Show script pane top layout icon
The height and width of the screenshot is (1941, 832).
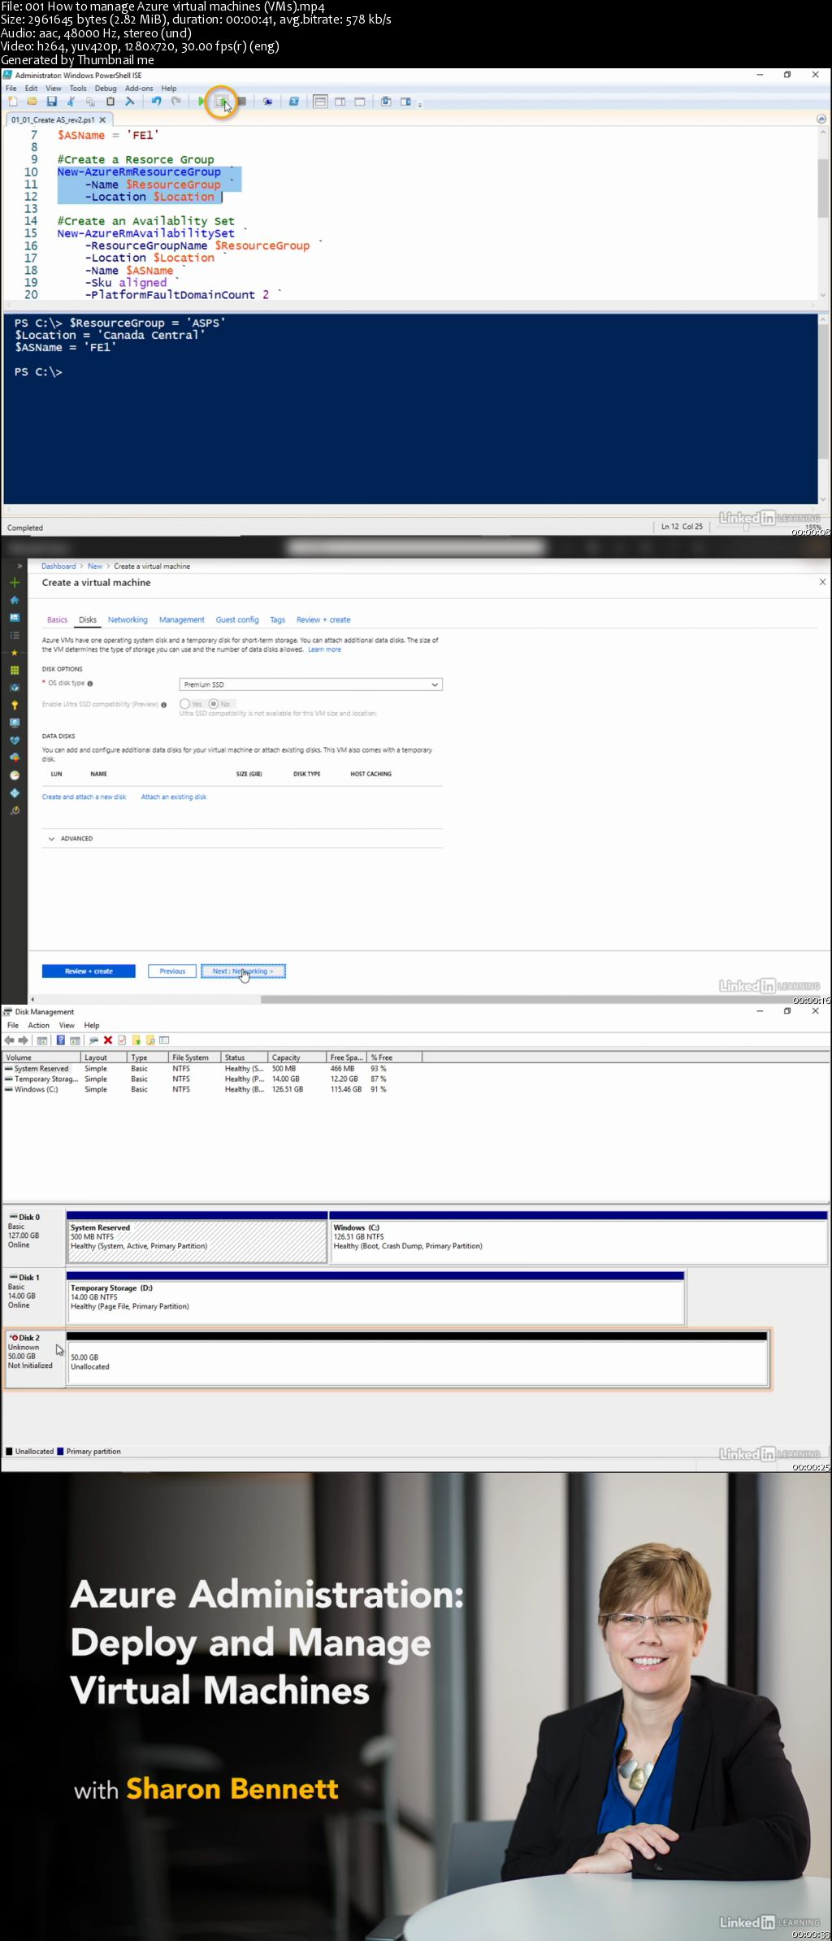(x=320, y=102)
